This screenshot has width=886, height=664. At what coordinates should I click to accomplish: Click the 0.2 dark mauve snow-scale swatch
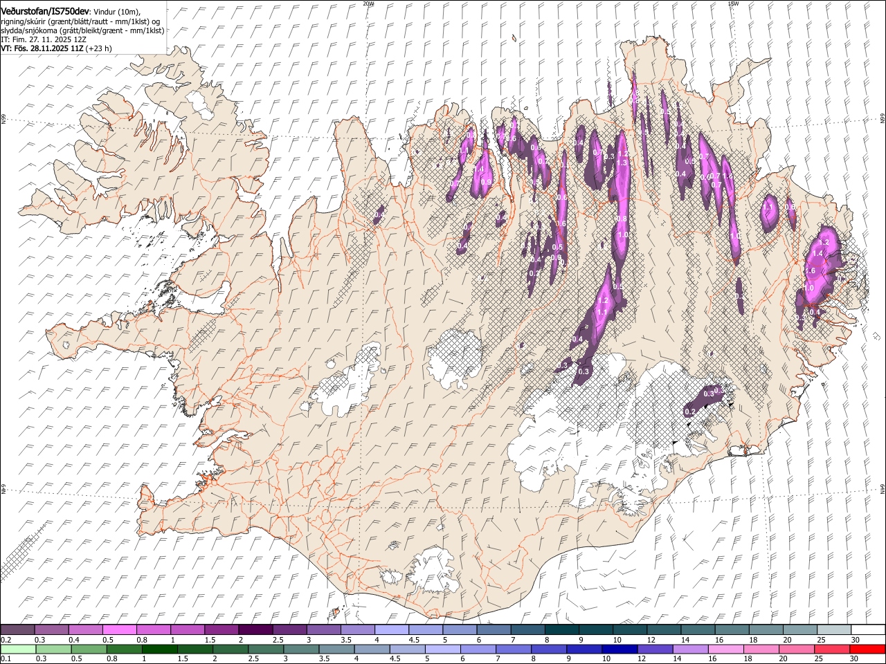click(x=17, y=629)
